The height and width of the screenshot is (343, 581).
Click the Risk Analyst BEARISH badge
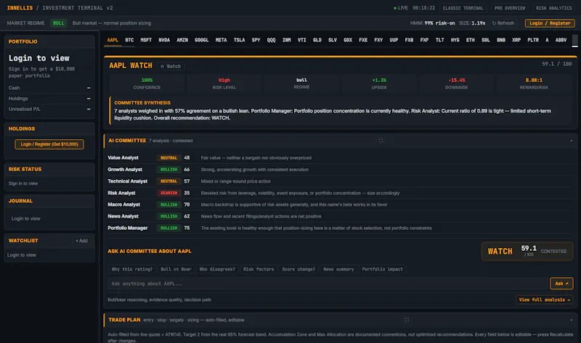168,193
